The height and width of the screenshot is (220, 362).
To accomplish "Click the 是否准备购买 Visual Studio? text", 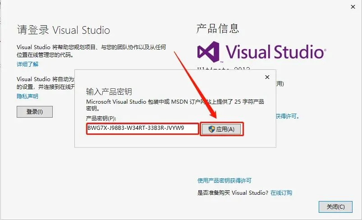I will pos(233,193).
